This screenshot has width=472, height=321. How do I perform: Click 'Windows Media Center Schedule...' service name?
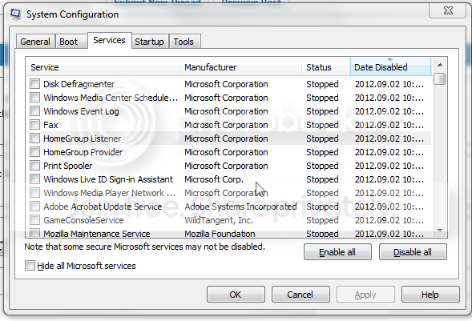pyautogui.click(x=111, y=98)
